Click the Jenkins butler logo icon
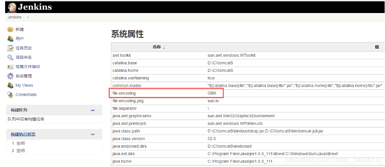This screenshot has width=385, height=167. click(12, 7)
